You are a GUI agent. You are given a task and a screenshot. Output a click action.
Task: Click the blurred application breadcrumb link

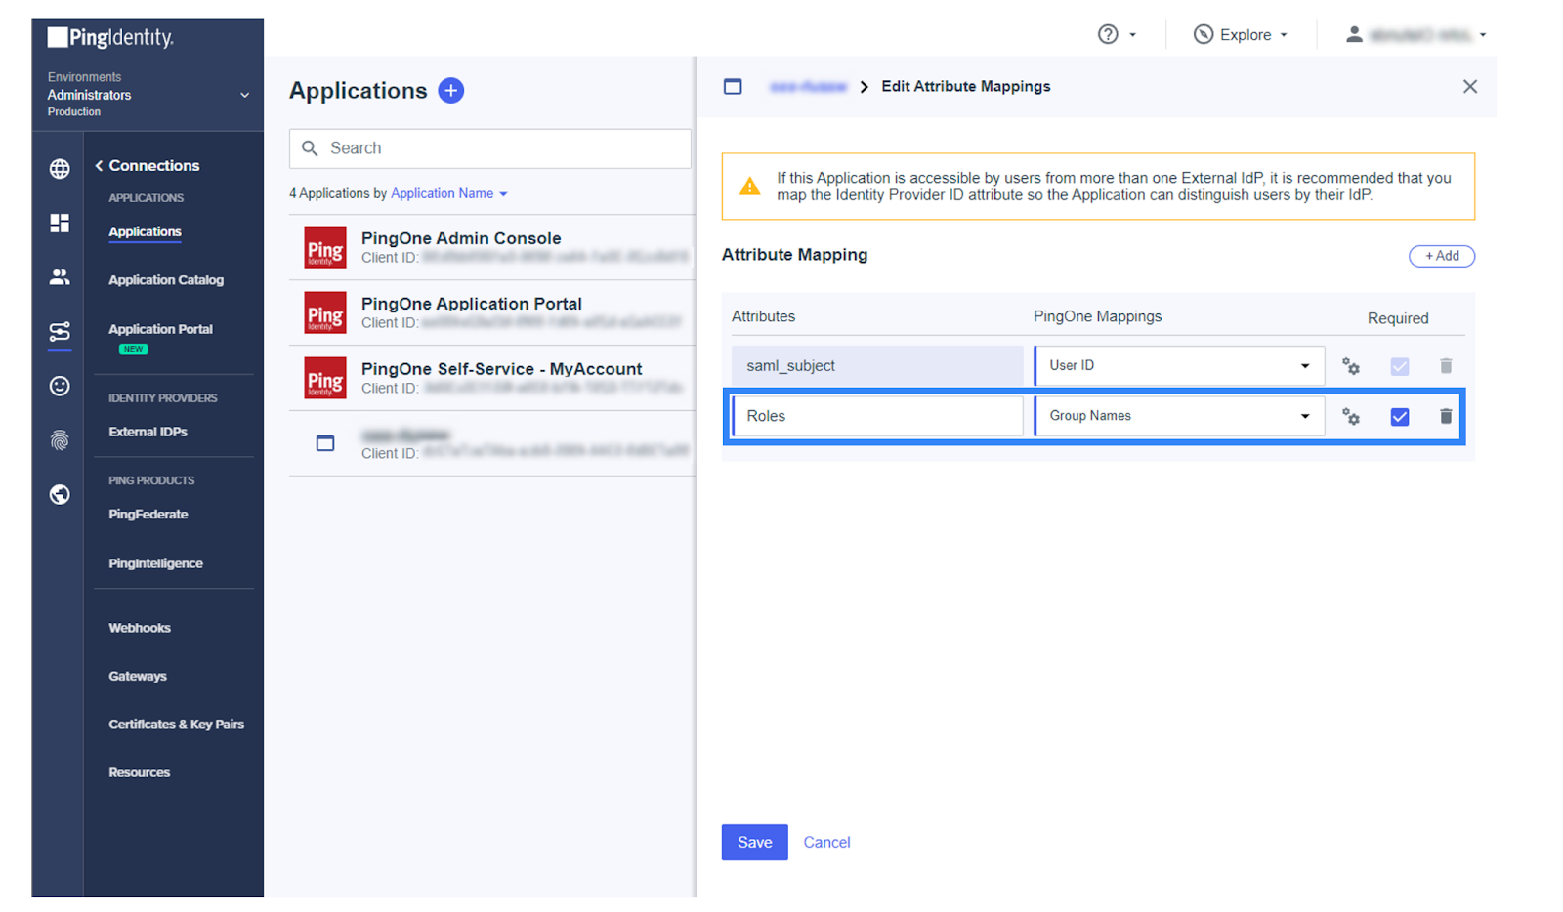tap(808, 87)
